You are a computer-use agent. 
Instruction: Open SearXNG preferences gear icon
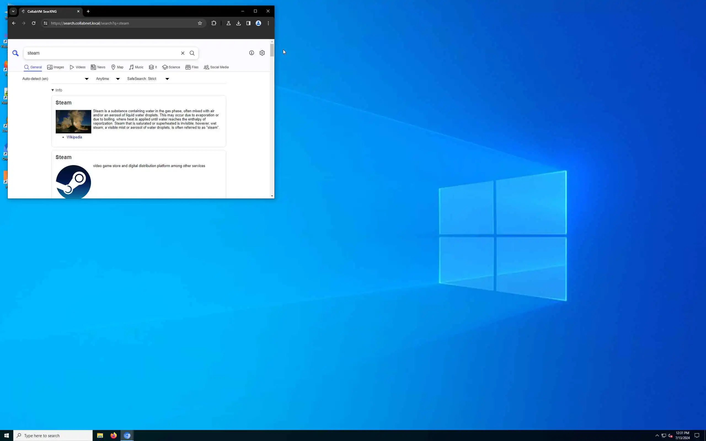[x=262, y=53]
